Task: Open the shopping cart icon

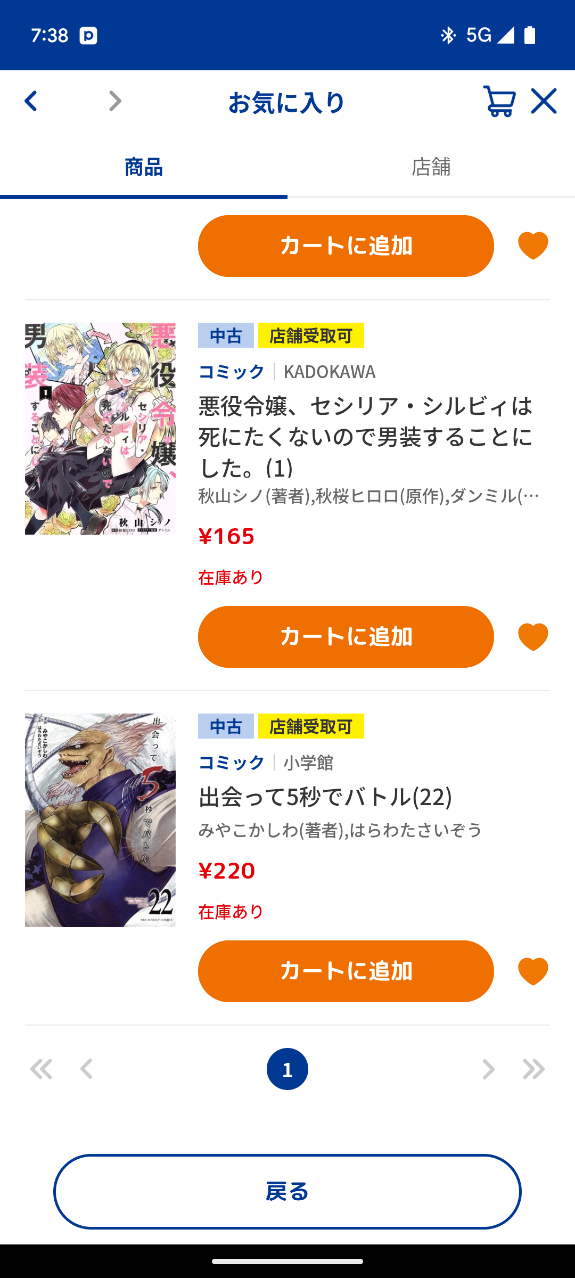Action: pos(499,101)
